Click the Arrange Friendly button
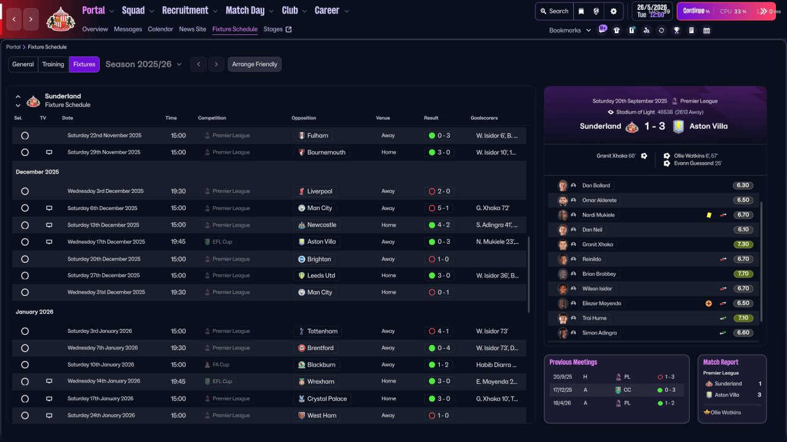This screenshot has height=442, width=787. pos(255,64)
